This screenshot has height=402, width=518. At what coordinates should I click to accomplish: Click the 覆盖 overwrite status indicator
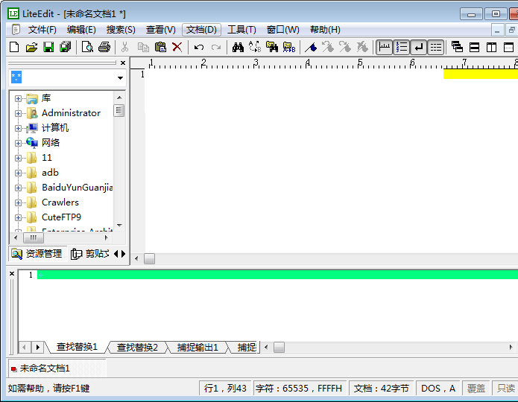476,388
